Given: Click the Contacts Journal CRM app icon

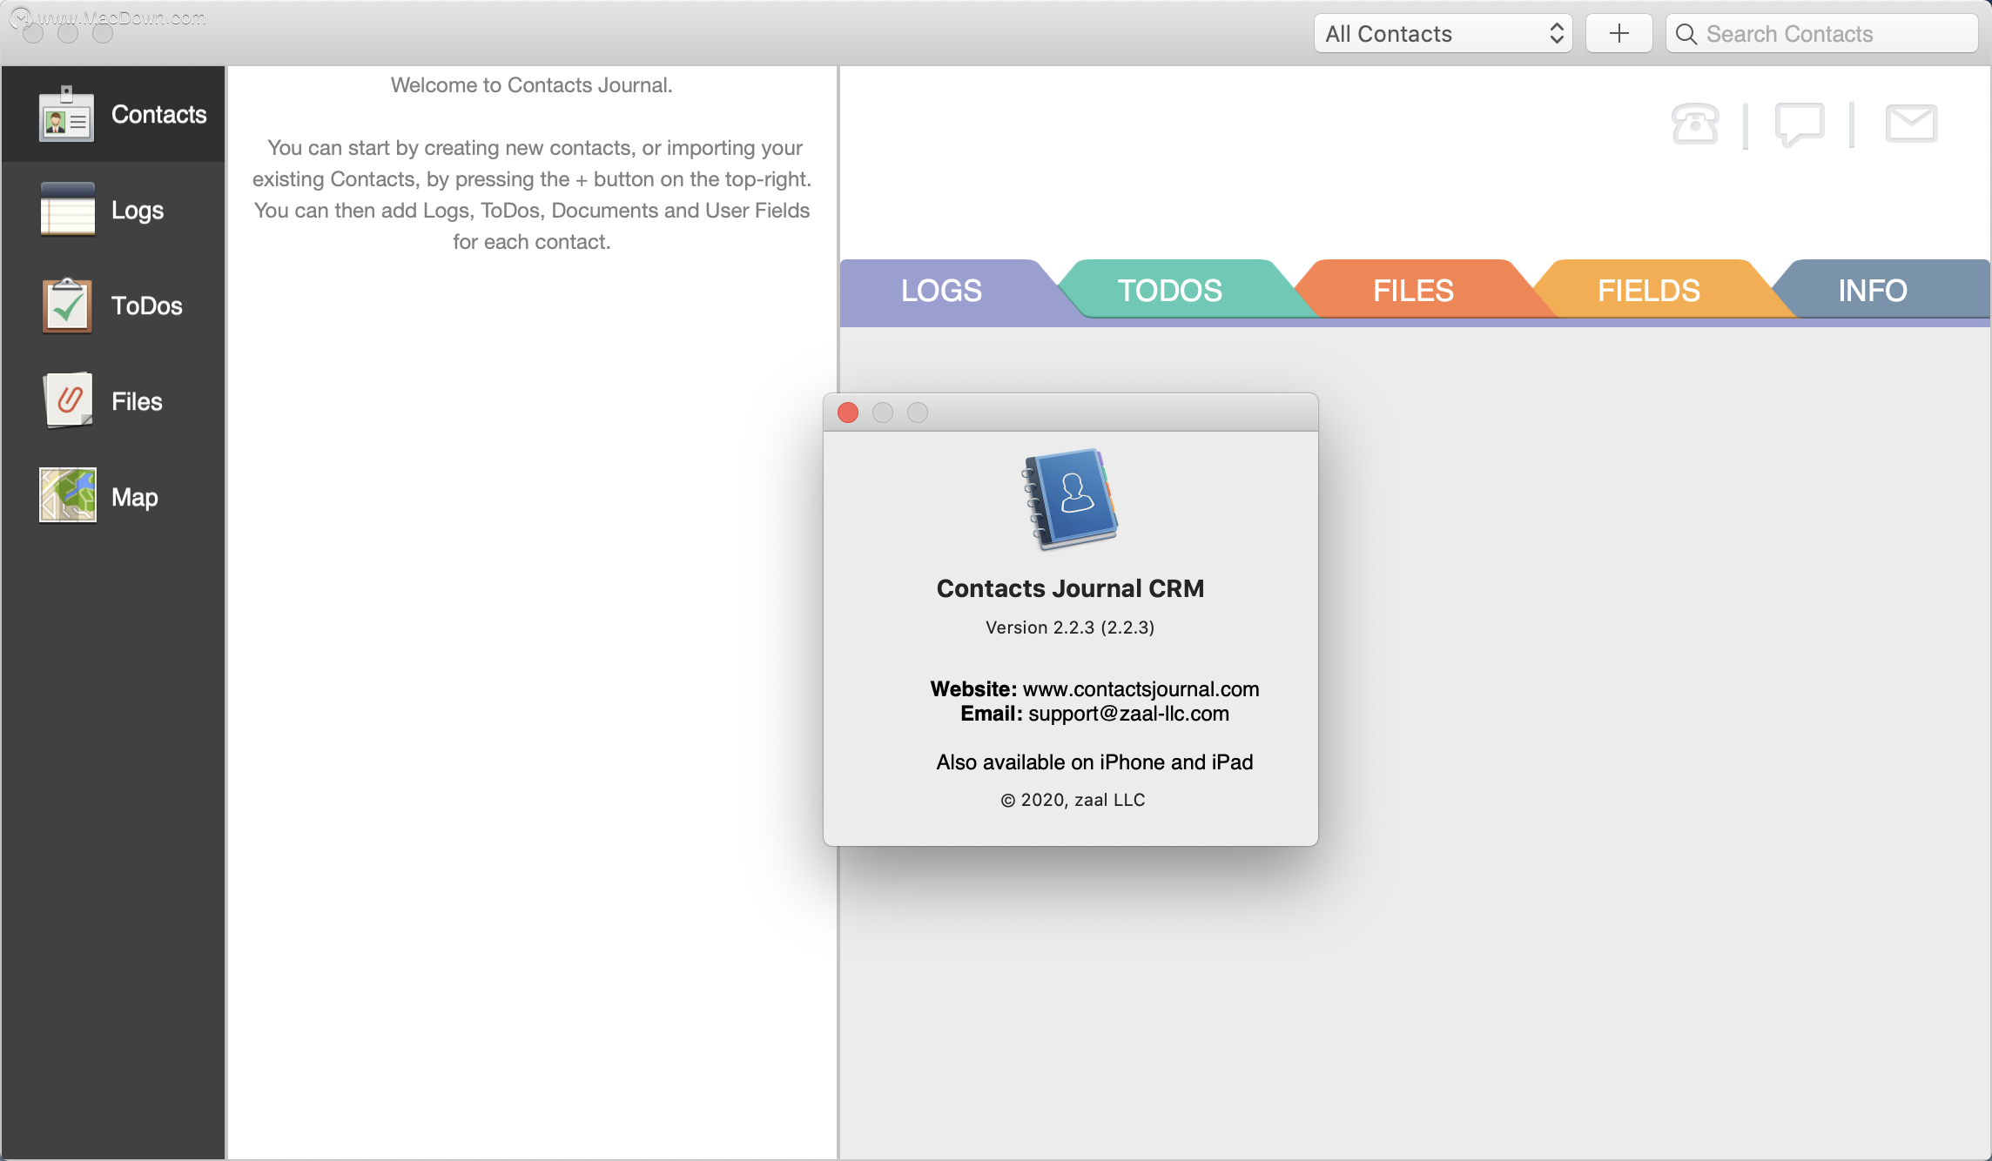Looking at the screenshot, I should coord(1070,499).
